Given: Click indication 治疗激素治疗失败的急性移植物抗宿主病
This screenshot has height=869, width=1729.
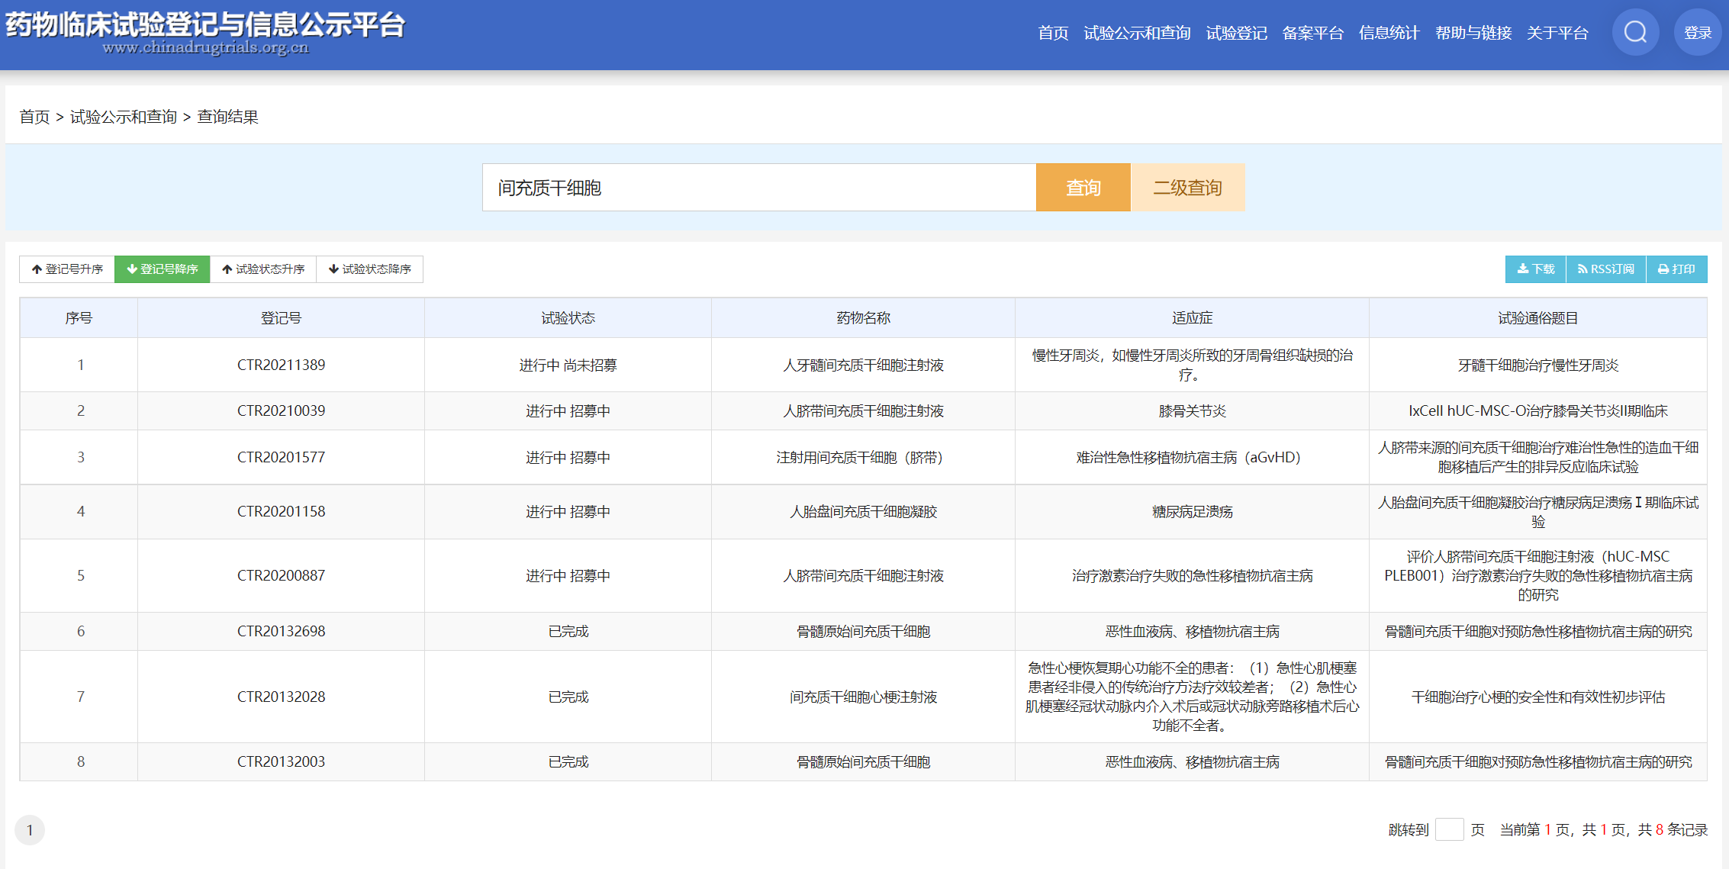Looking at the screenshot, I should click(x=1192, y=575).
